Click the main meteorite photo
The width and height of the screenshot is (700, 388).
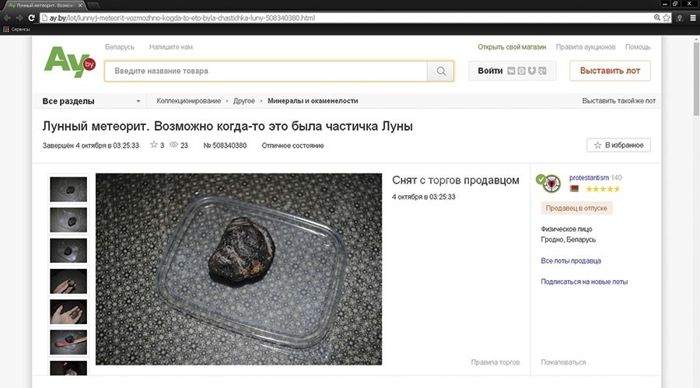pyautogui.click(x=239, y=269)
